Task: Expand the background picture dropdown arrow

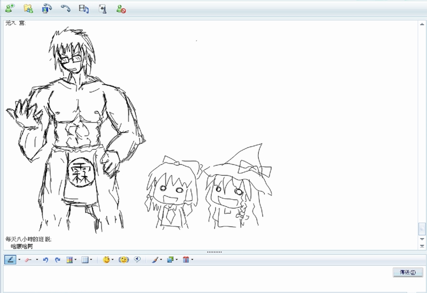Action: (x=177, y=260)
